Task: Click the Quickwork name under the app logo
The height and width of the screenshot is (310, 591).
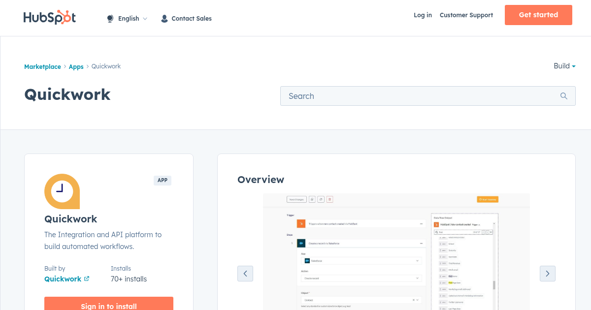Action: pos(71,219)
